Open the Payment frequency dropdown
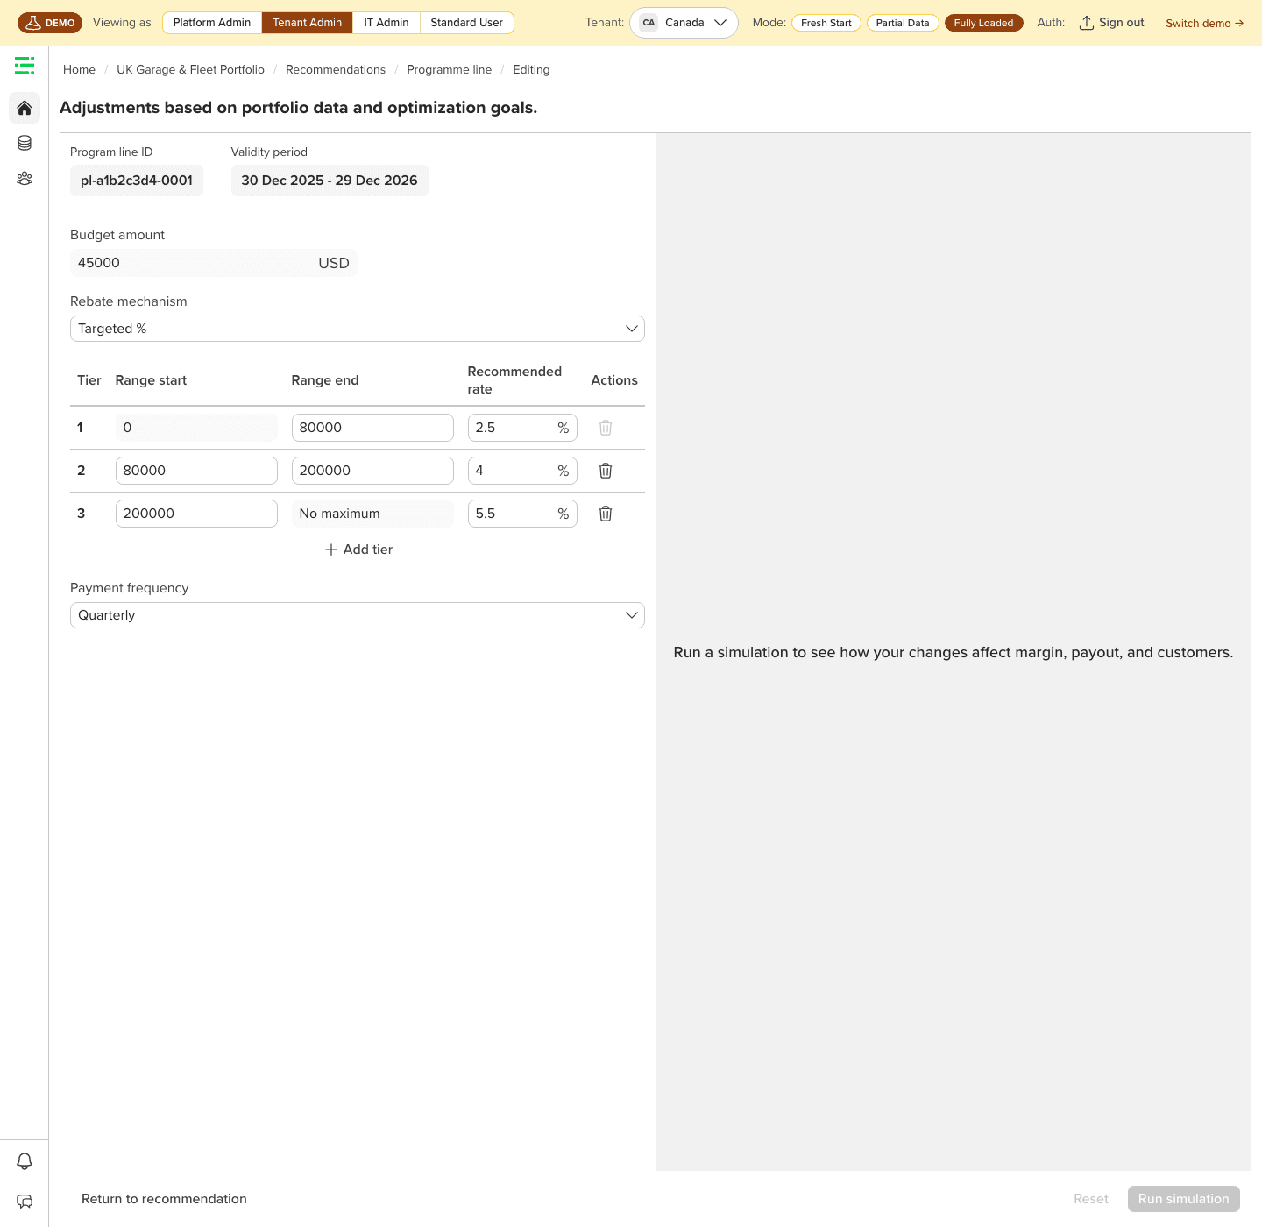Viewport: 1262px width, 1227px height. pyautogui.click(x=358, y=615)
